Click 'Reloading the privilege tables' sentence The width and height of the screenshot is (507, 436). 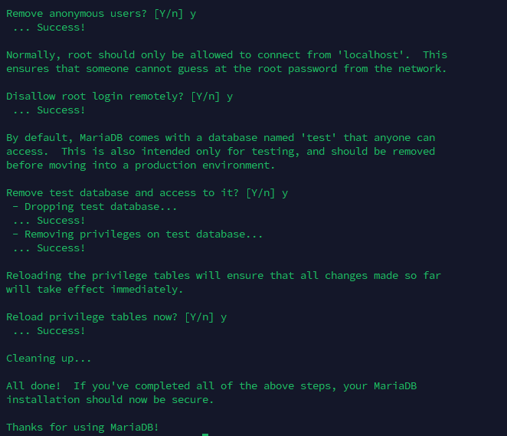[224, 276]
